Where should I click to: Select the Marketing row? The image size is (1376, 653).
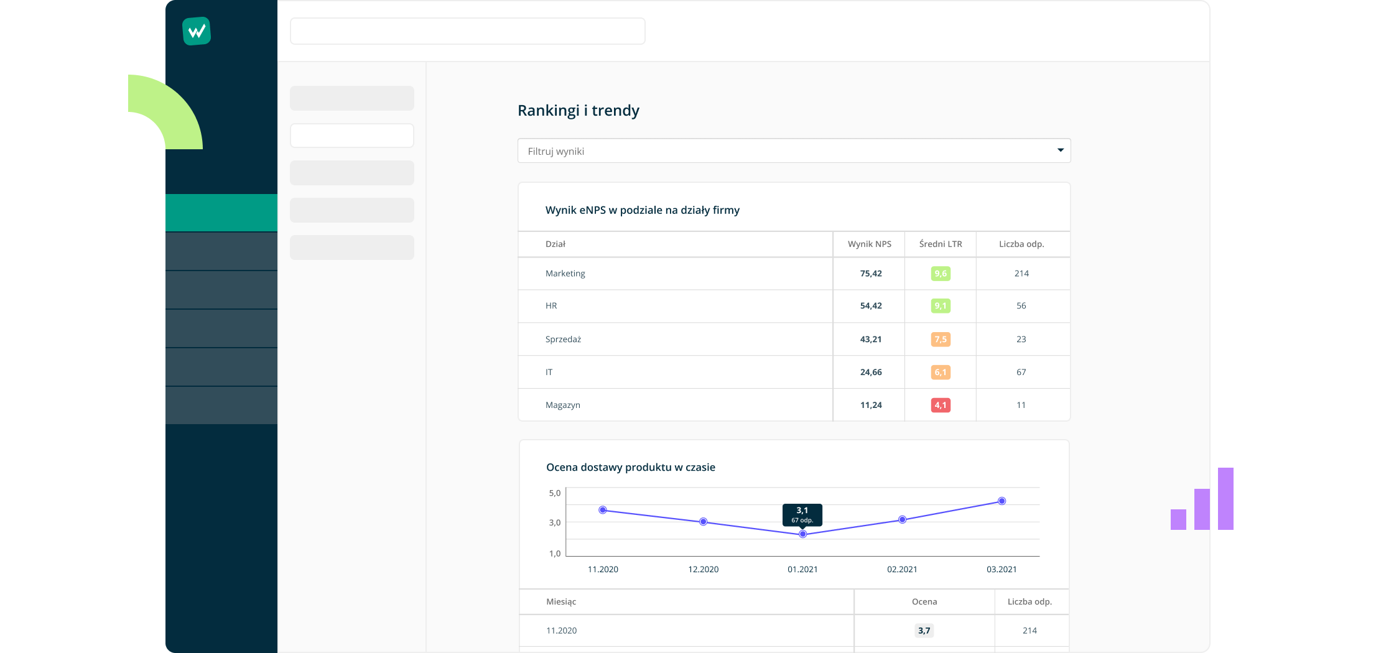point(794,274)
